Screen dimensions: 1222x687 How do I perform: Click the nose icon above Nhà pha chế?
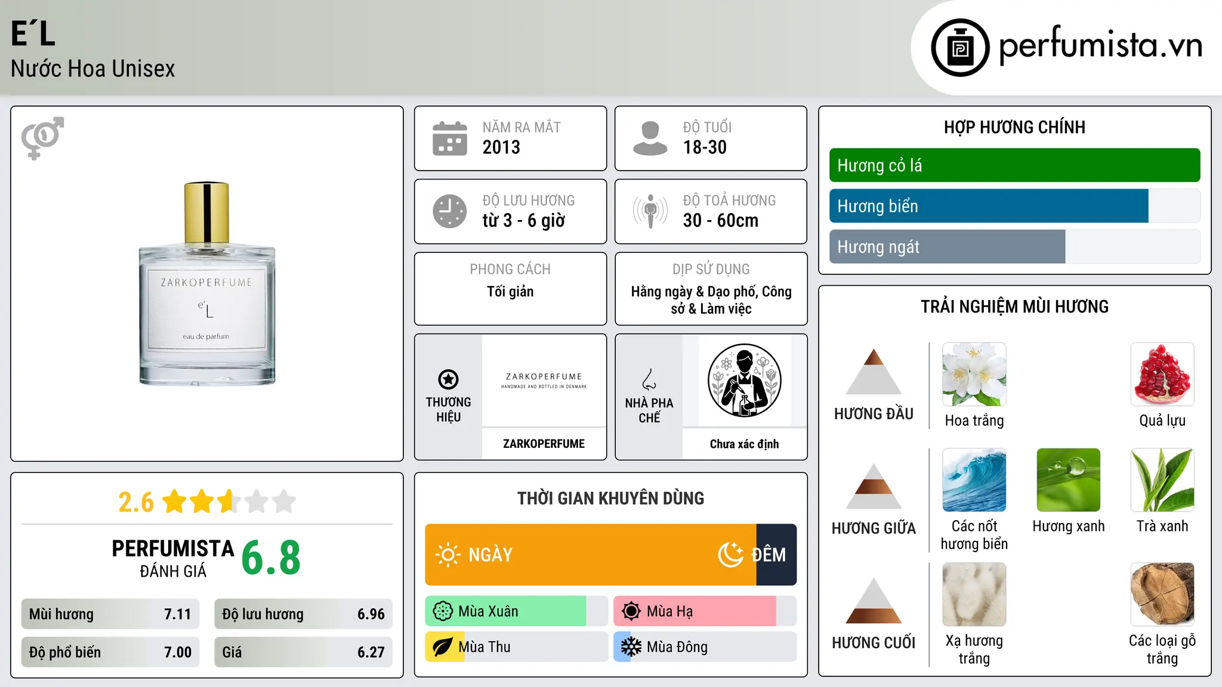pos(649,379)
